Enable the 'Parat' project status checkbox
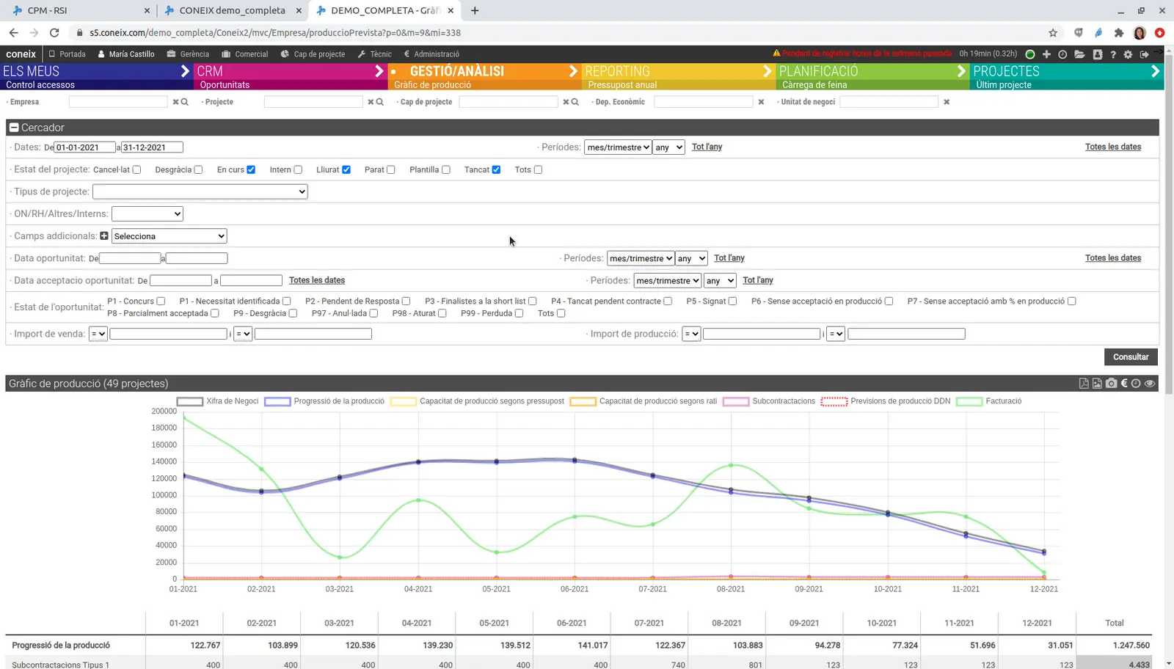1174x669 pixels. [x=391, y=169]
